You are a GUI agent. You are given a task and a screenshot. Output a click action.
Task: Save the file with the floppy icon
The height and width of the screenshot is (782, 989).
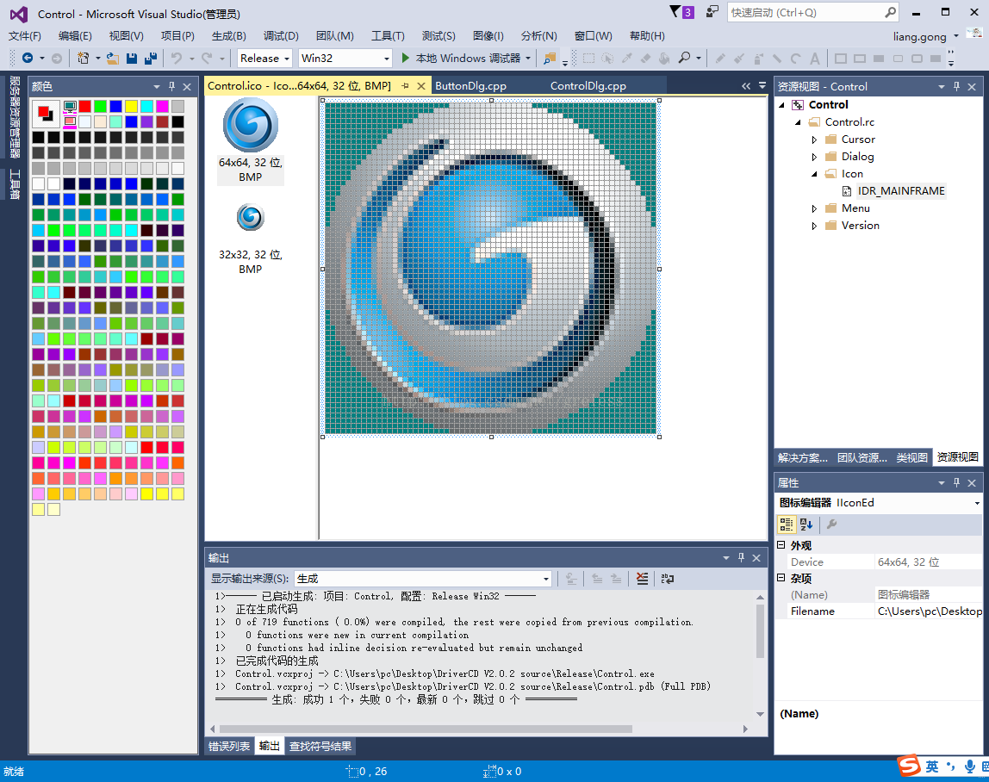[131, 58]
